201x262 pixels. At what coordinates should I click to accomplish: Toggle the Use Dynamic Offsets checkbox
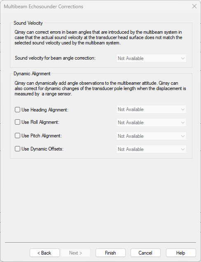pos(17,149)
